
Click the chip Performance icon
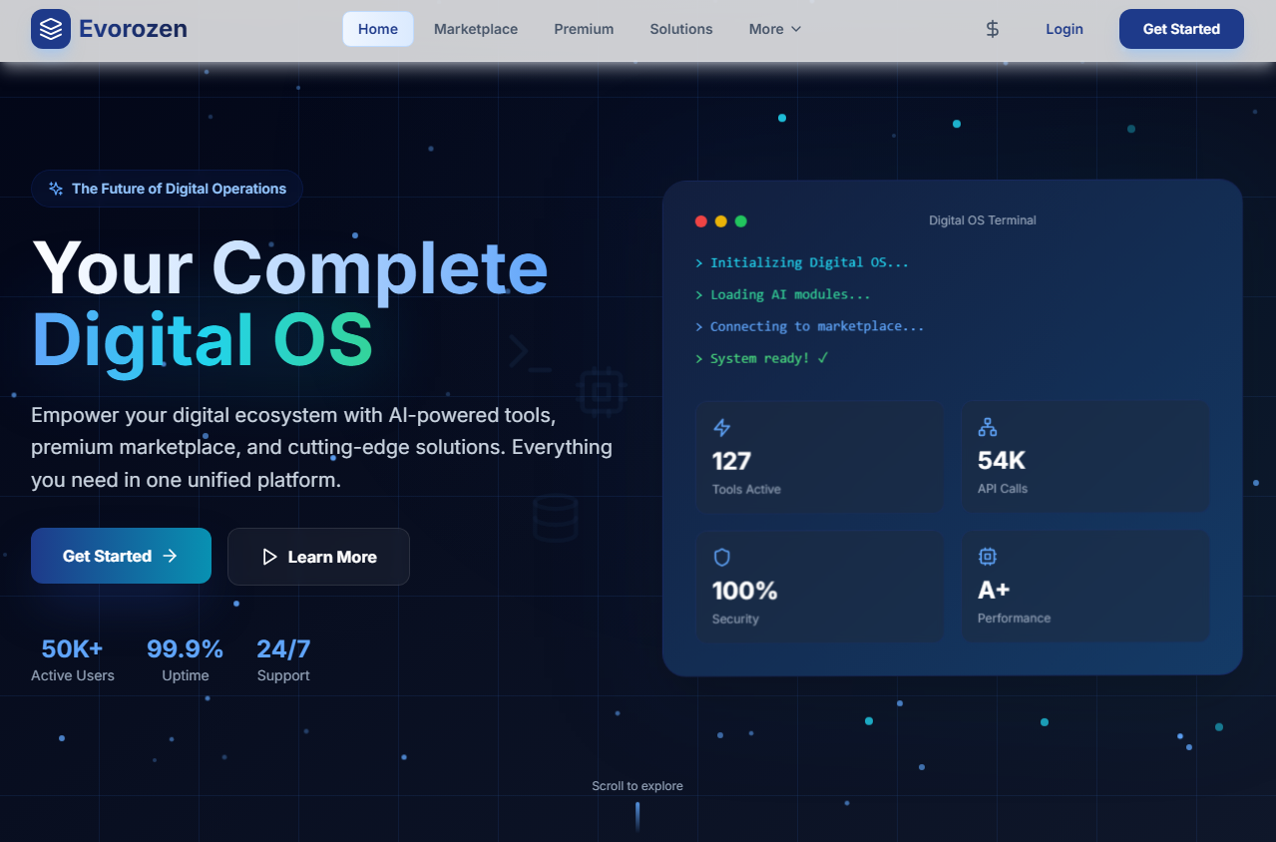(x=988, y=557)
